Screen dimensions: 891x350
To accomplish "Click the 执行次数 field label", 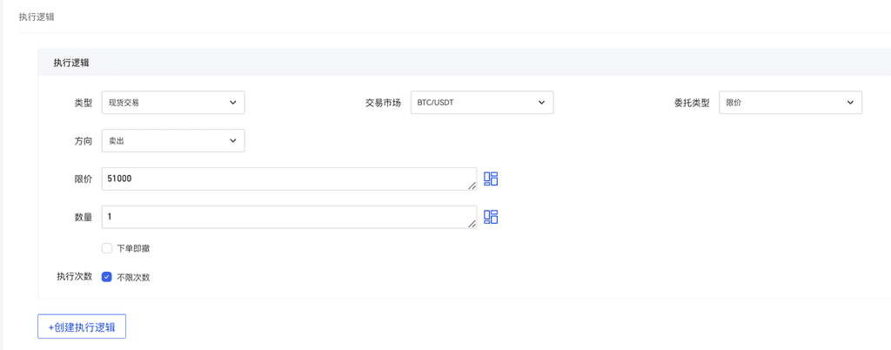I will (x=74, y=276).
